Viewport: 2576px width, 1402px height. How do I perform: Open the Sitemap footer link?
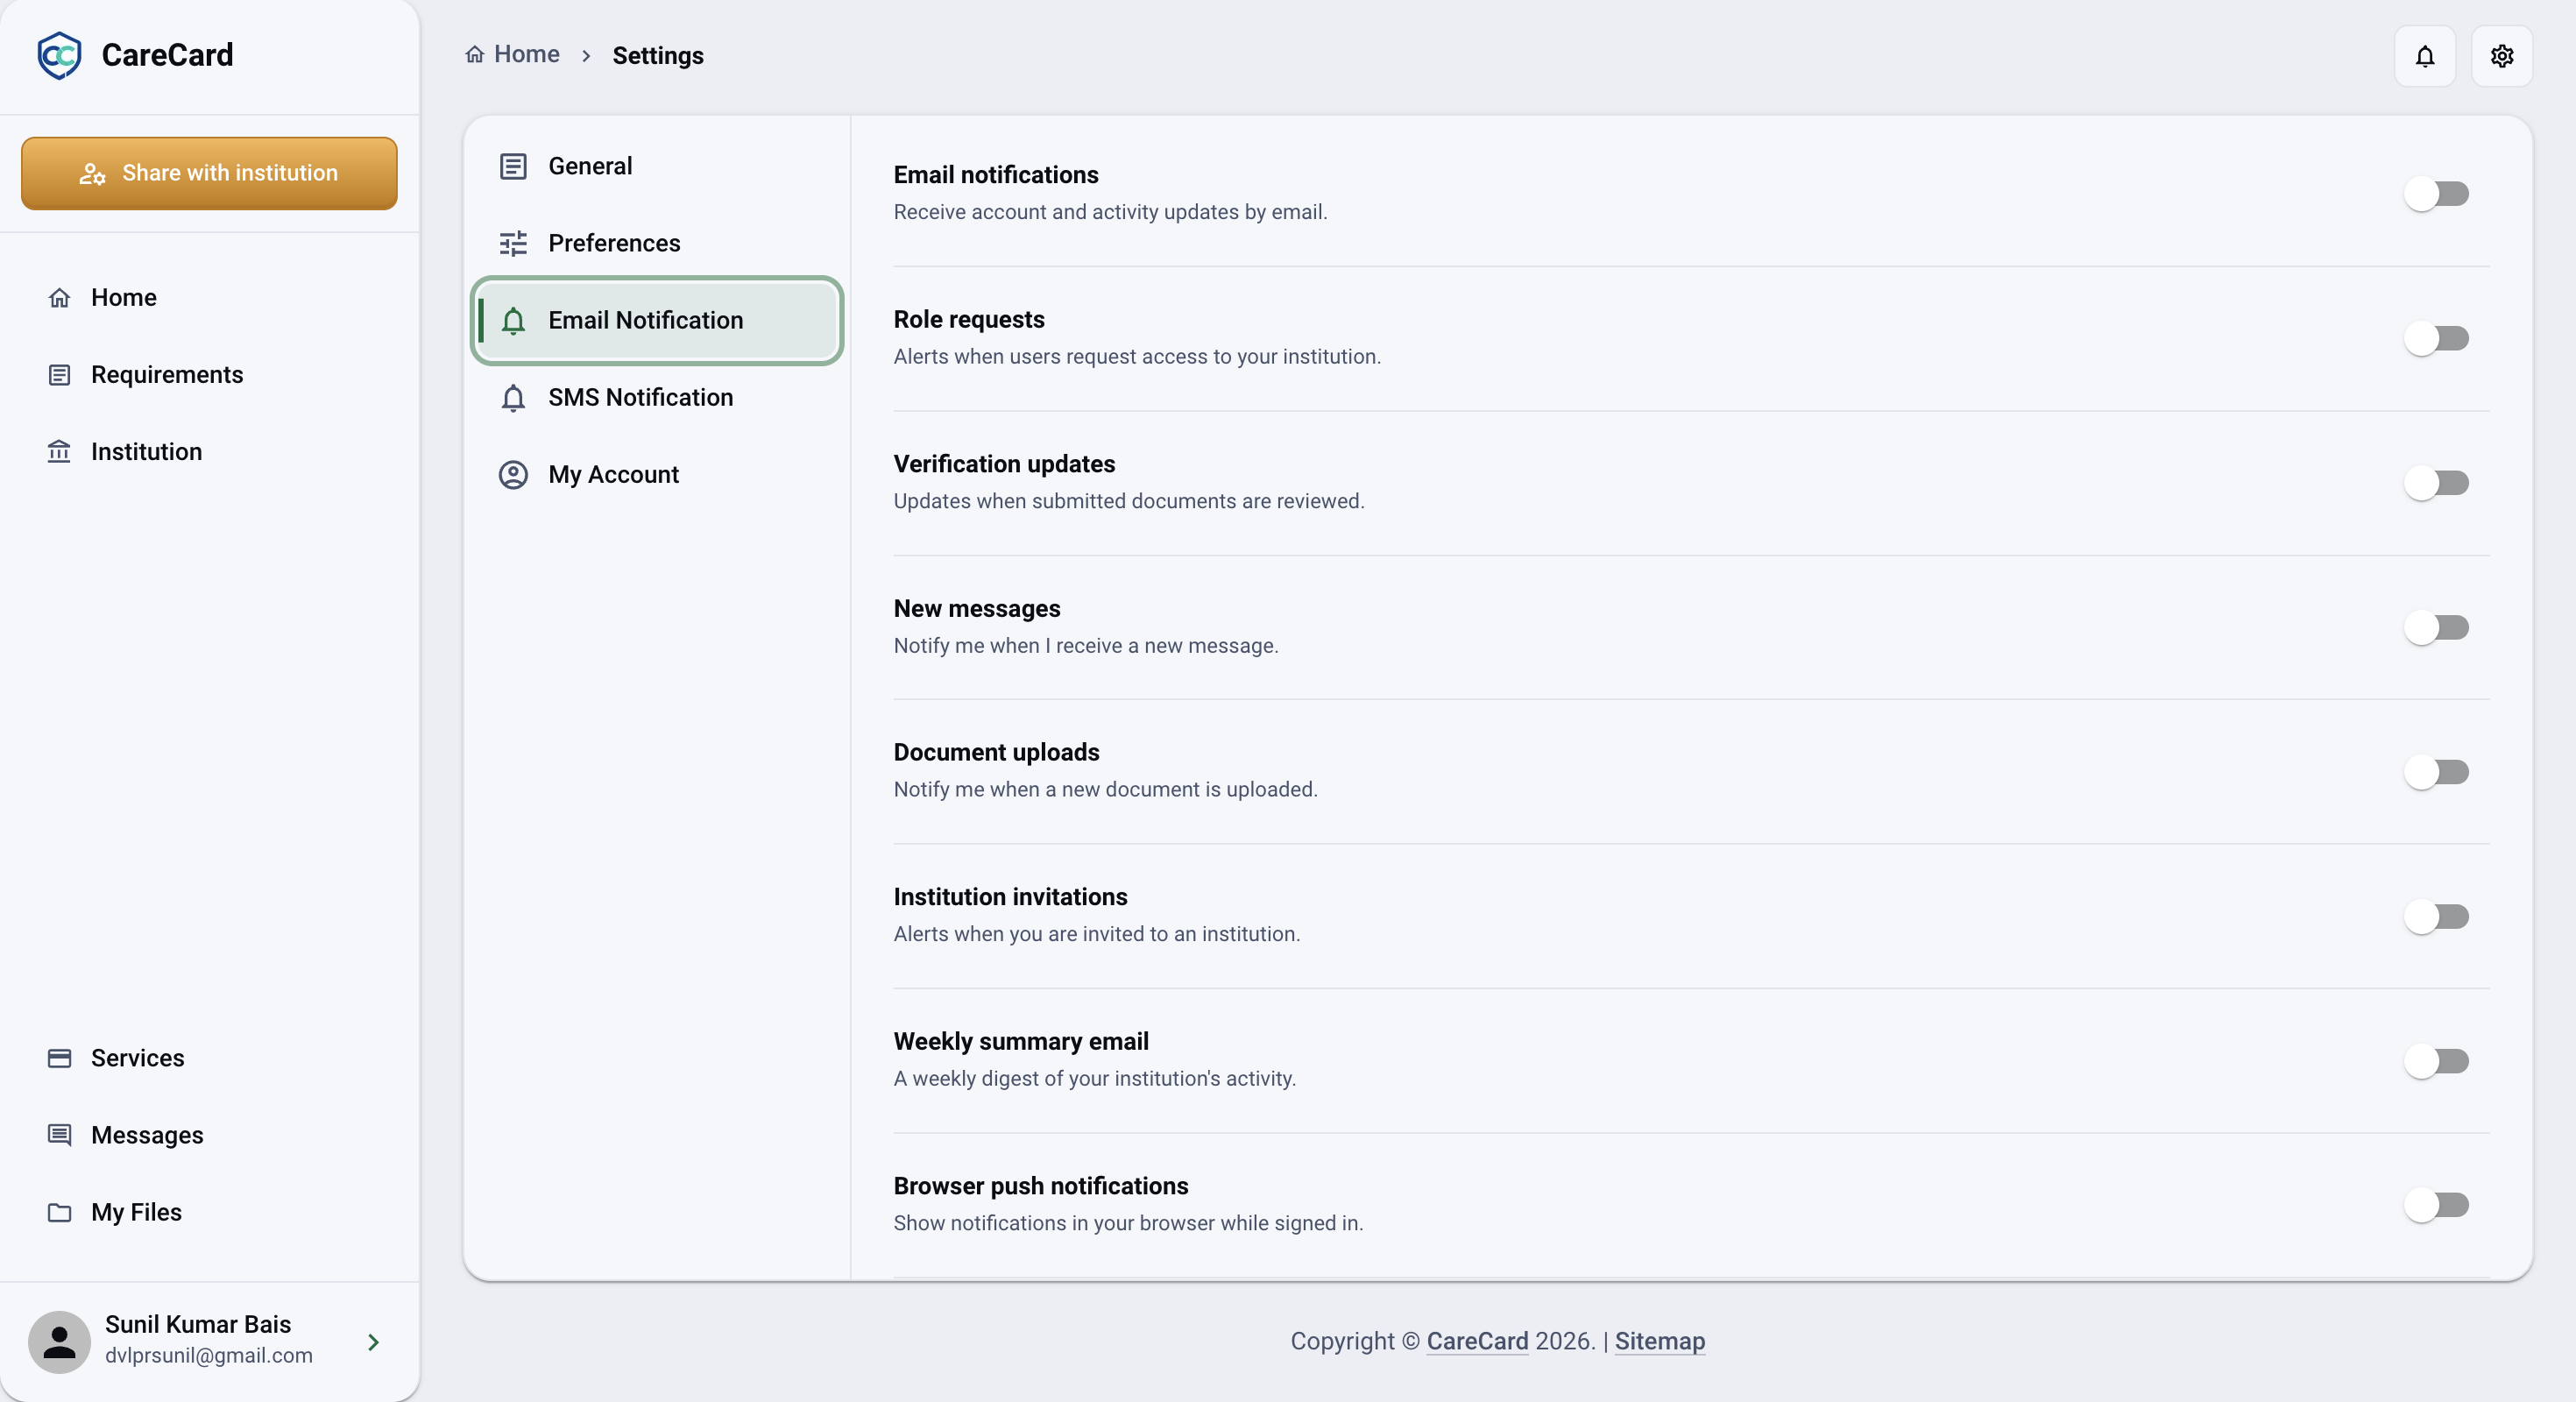coord(1660,1341)
